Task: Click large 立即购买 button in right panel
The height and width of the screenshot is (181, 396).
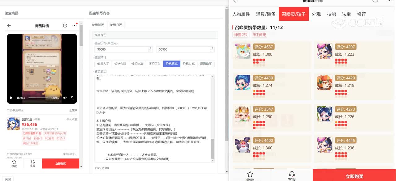Action: (354, 175)
